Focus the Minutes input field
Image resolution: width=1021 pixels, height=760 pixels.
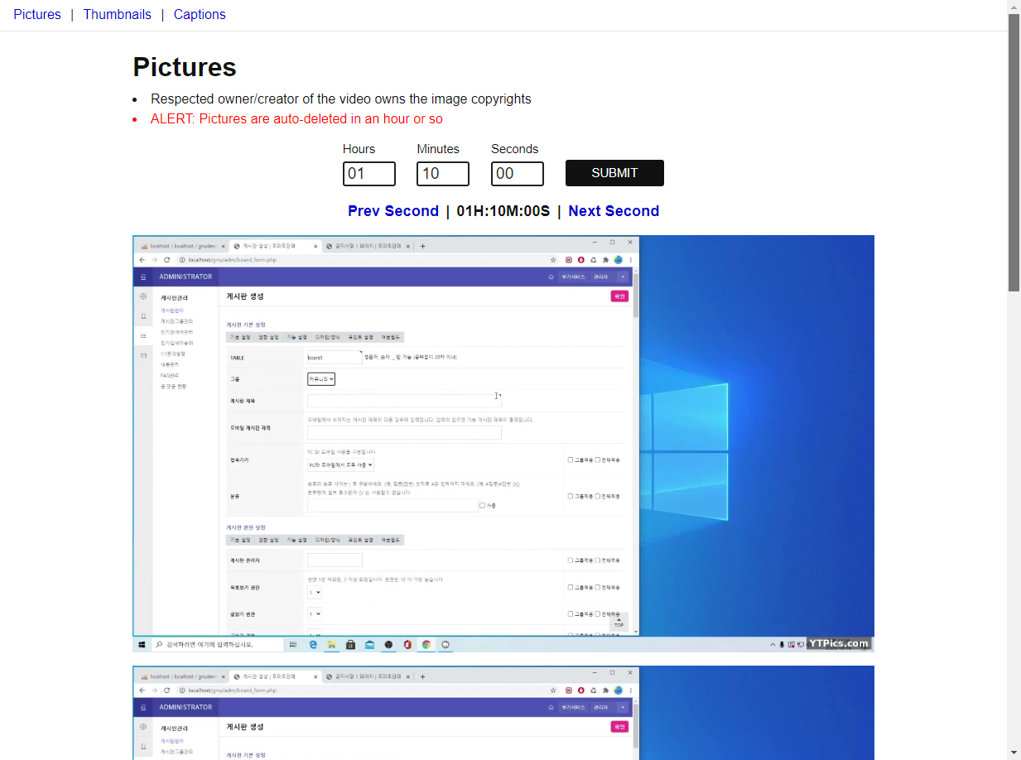pyautogui.click(x=443, y=174)
